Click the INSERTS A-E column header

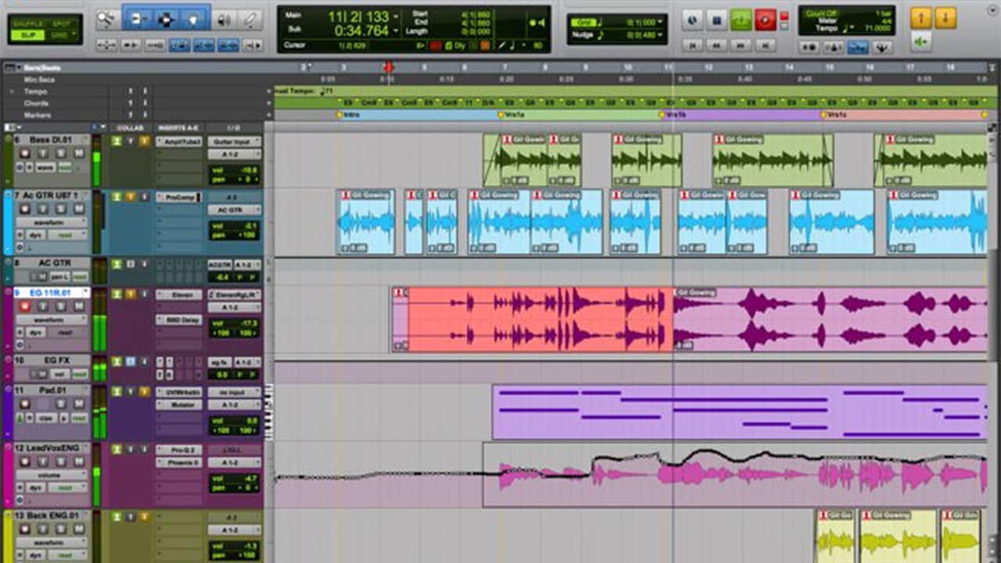(x=179, y=127)
